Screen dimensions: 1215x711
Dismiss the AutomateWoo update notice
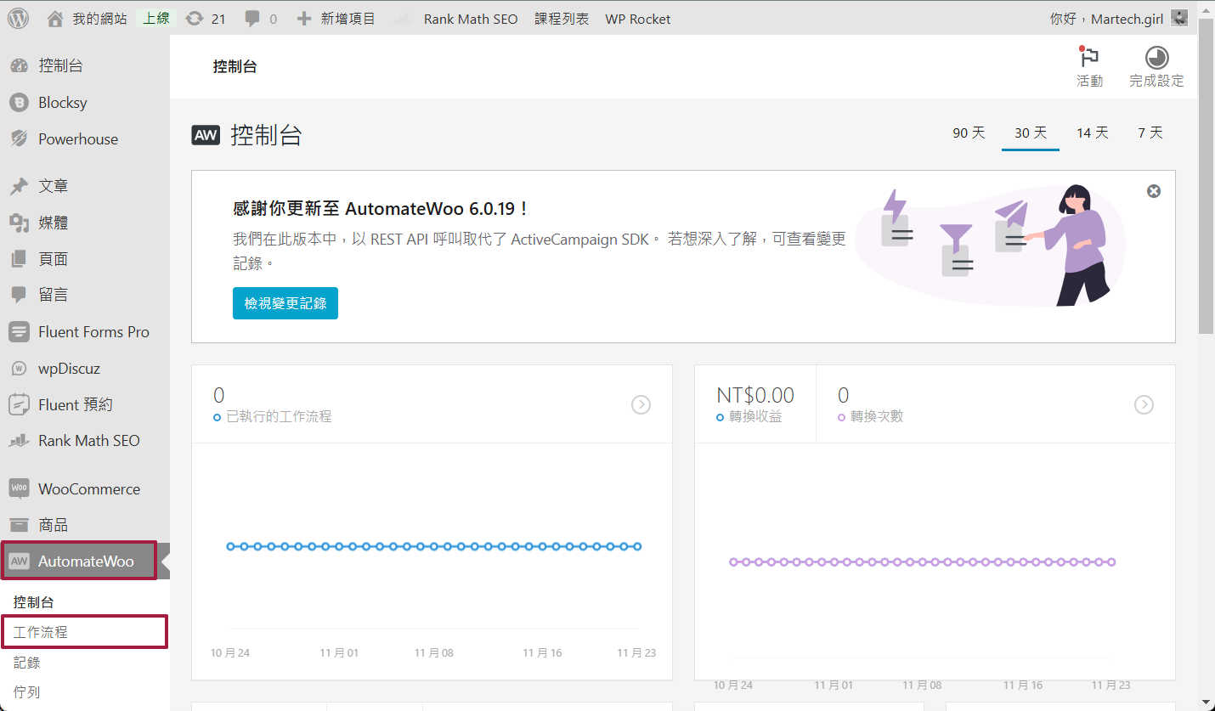click(x=1153, y=191)
